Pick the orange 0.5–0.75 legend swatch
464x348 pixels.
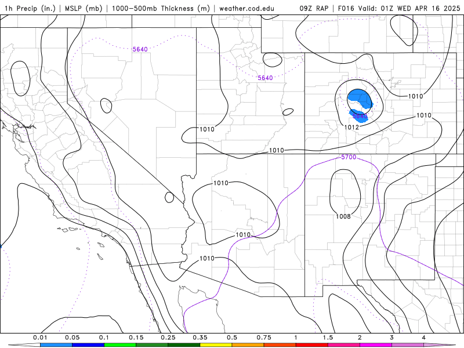[x=248, y=345]
